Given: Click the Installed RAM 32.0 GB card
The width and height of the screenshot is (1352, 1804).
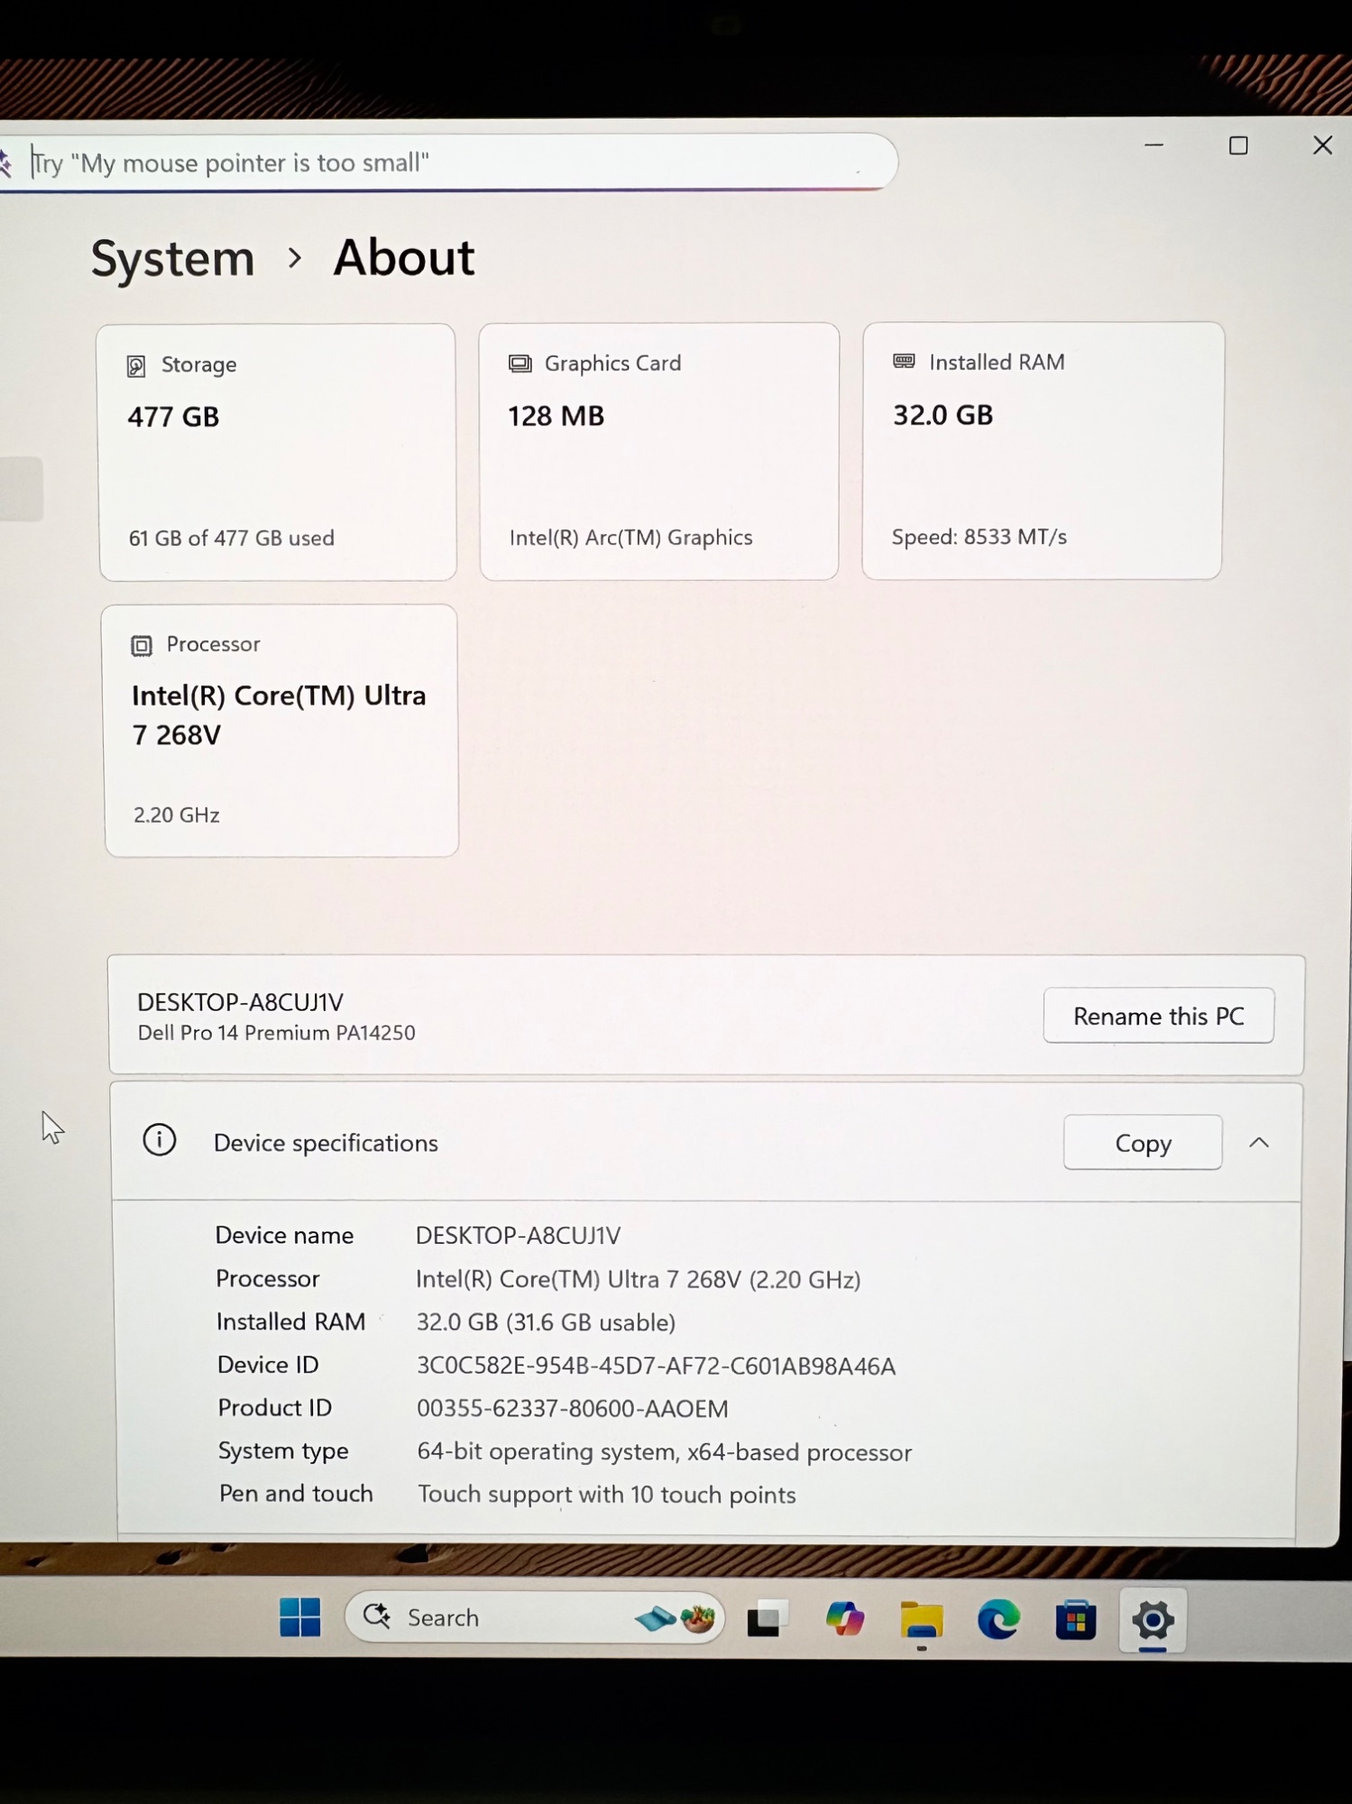Looking at the screenshot, I should (1043, 450).
